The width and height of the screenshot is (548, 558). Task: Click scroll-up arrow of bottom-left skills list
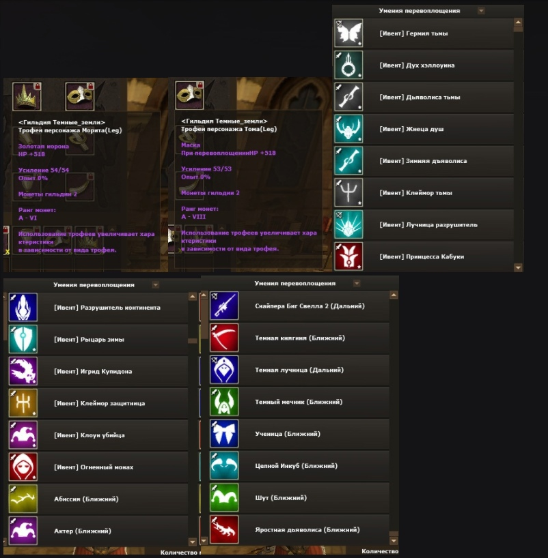coord(193,297)
